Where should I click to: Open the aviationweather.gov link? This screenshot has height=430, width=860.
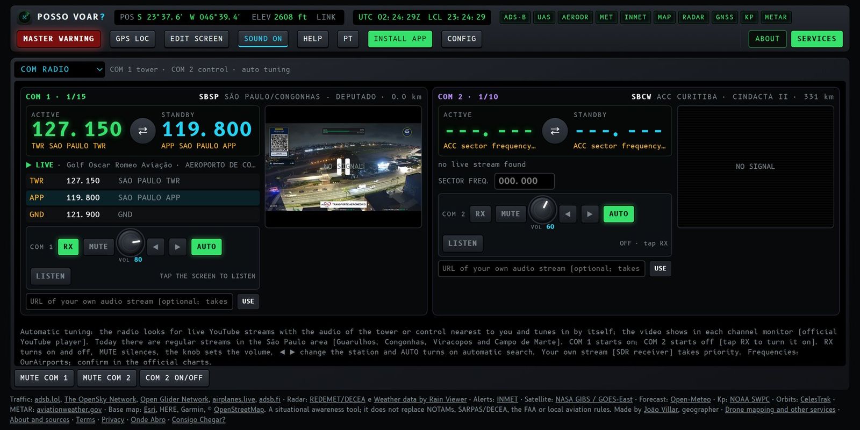pos(69,410)
